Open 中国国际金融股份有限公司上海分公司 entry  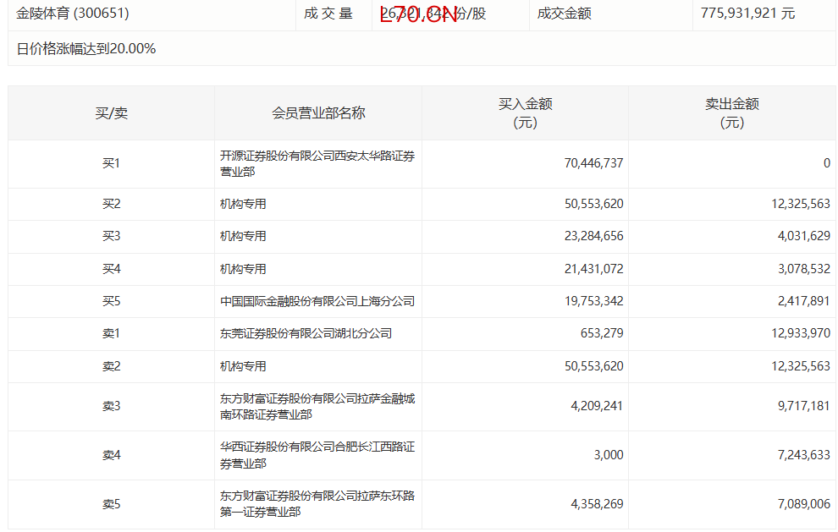tap(317, 301)
